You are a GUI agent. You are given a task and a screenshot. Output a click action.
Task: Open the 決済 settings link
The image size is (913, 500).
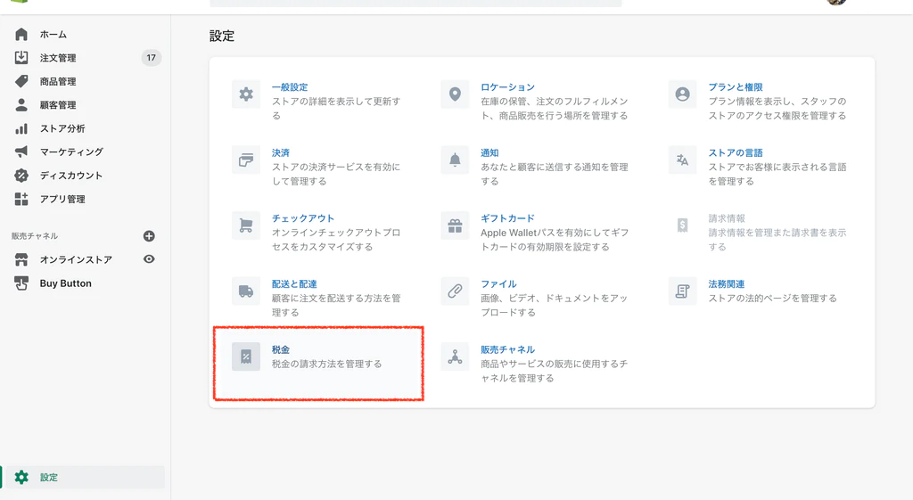281,152
